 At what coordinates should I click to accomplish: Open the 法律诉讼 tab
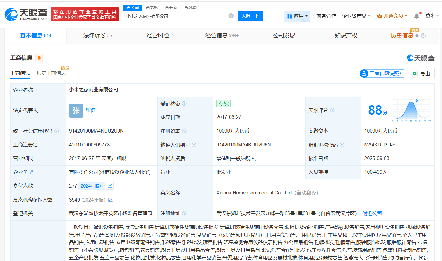pos(97,35)
